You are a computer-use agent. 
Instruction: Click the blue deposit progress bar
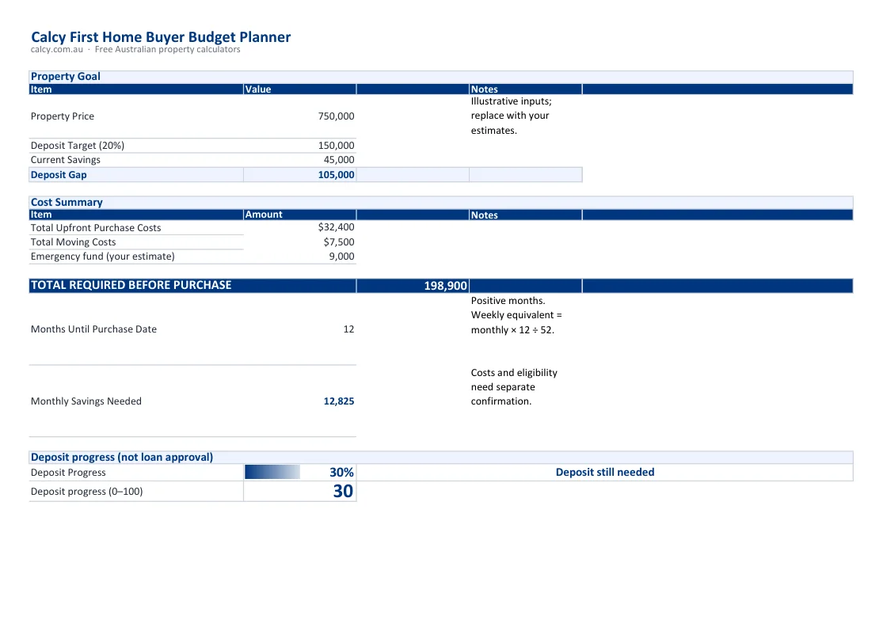(272, 472)
